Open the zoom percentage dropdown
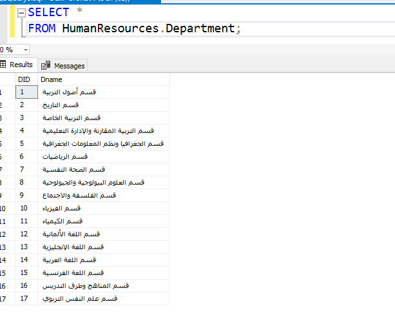 coord(25,50)
